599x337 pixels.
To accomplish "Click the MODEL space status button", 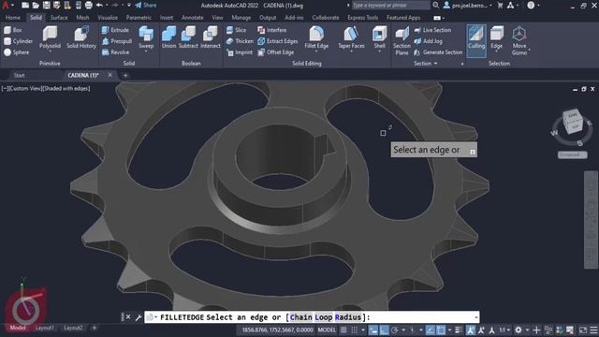I will coord(327,330).
